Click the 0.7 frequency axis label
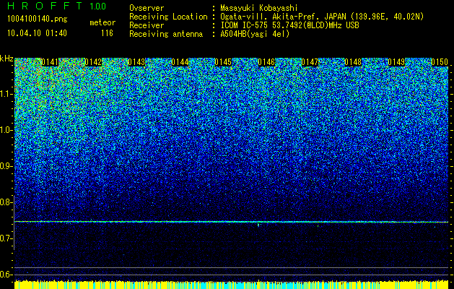 tap(6, 238)
